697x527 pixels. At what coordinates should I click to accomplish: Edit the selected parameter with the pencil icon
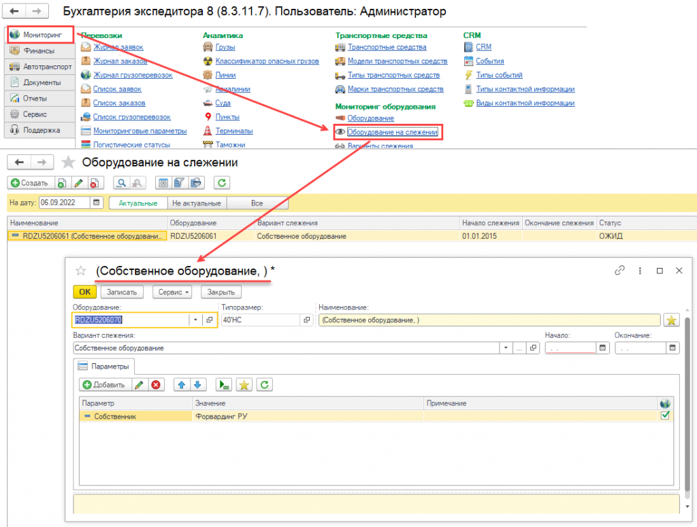(x=139, y=385)
